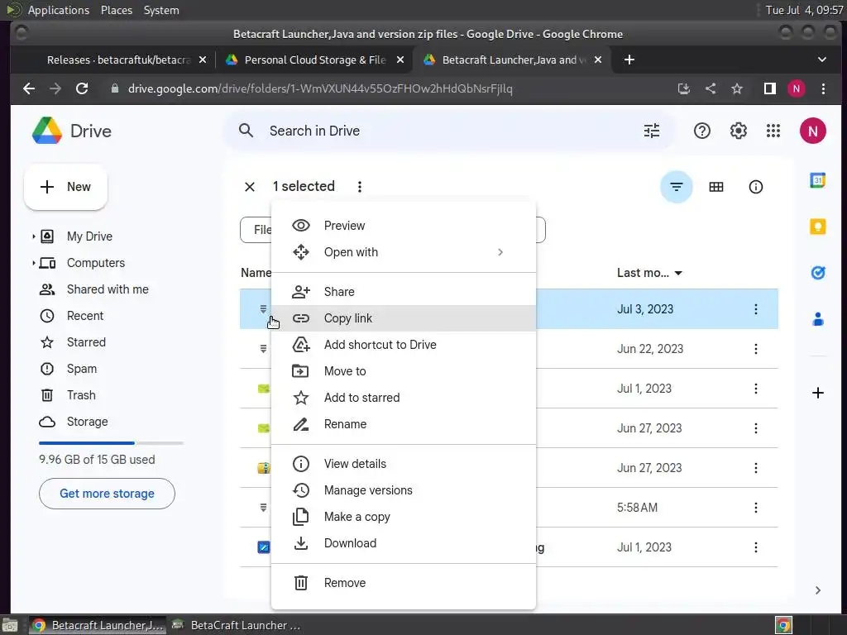Choose Share in context menu
This screenshot has height=635, width=847.
tap(403, 292)
